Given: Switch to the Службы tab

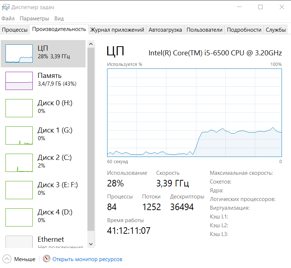Looking at the screenshot, I should click(x=276, y=30).
